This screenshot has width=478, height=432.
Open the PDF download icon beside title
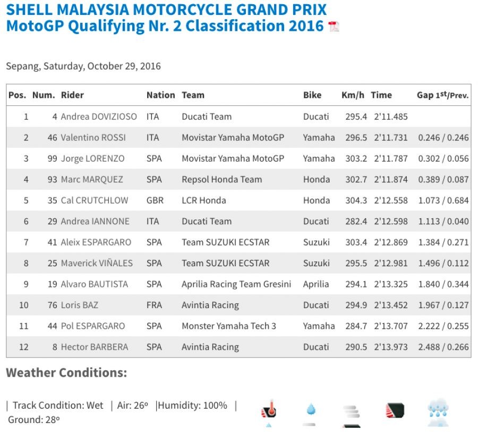click(x=334, y=27)
